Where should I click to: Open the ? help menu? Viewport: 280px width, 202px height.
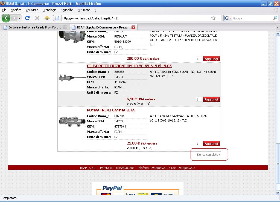[x=95, y=10]
